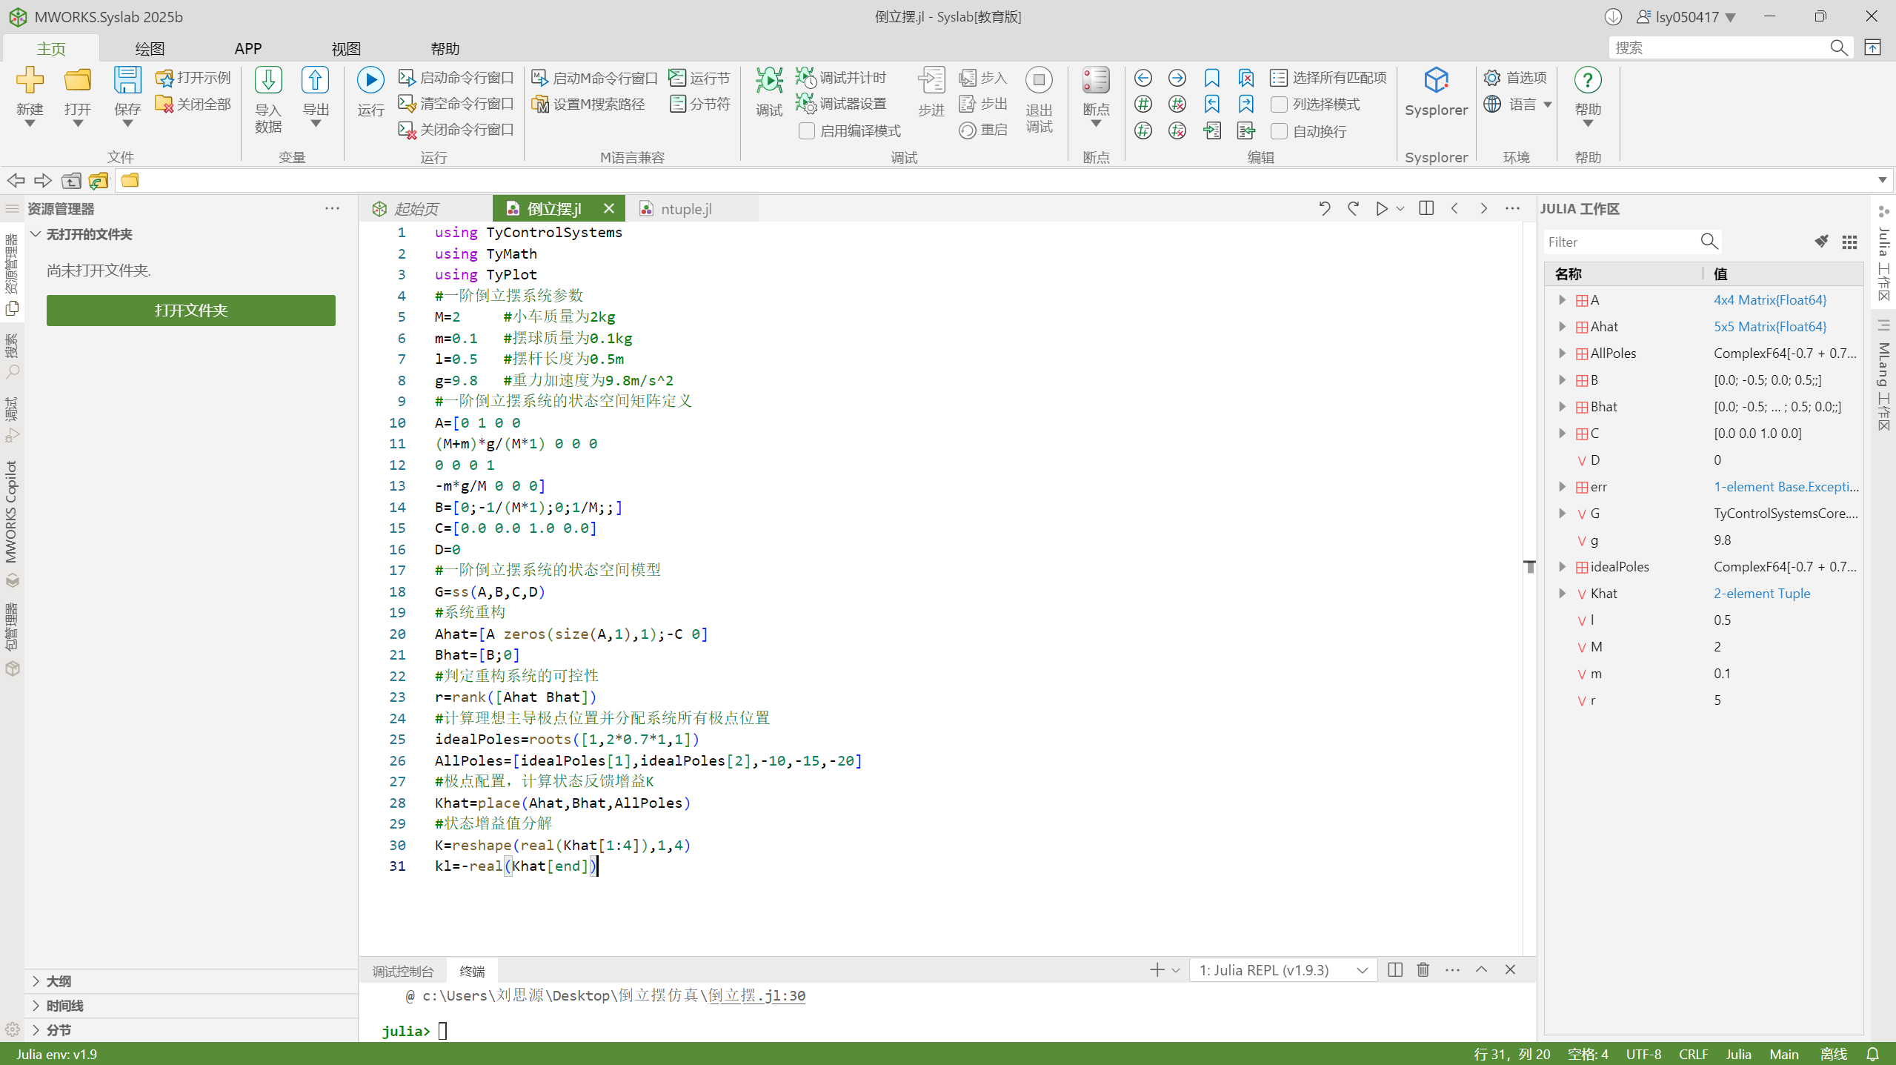The image size is (1896, 1065).
Task: Click the search magnifier in Julia workspace filter
Action: 1709,242
